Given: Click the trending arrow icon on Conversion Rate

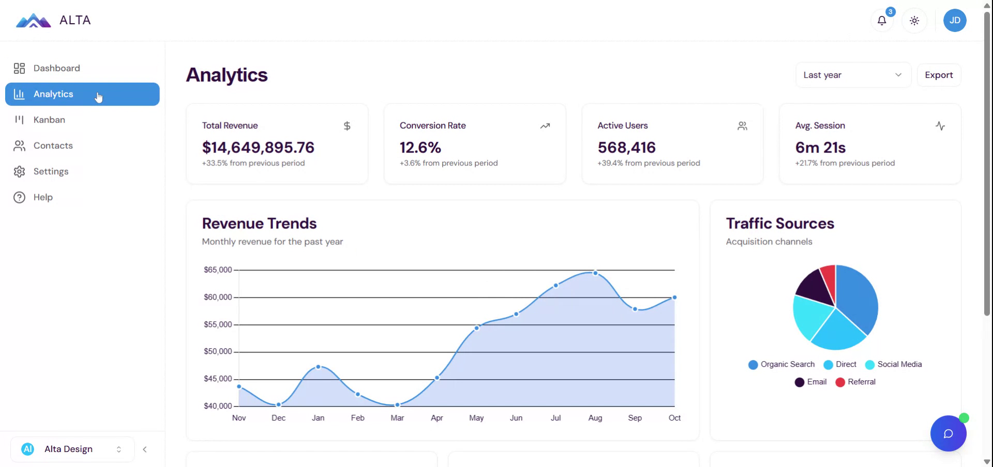Looking at the screenshot, I should [x=545, y=126].
